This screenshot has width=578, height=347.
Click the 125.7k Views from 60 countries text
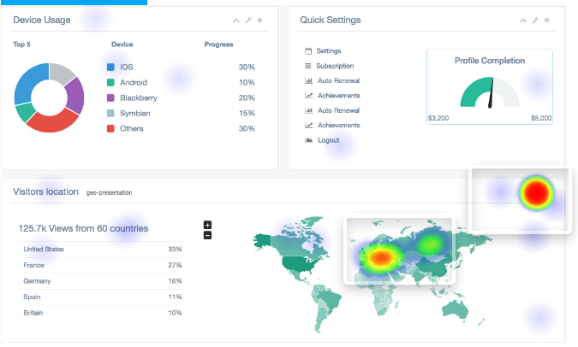[x=83, y=228]
